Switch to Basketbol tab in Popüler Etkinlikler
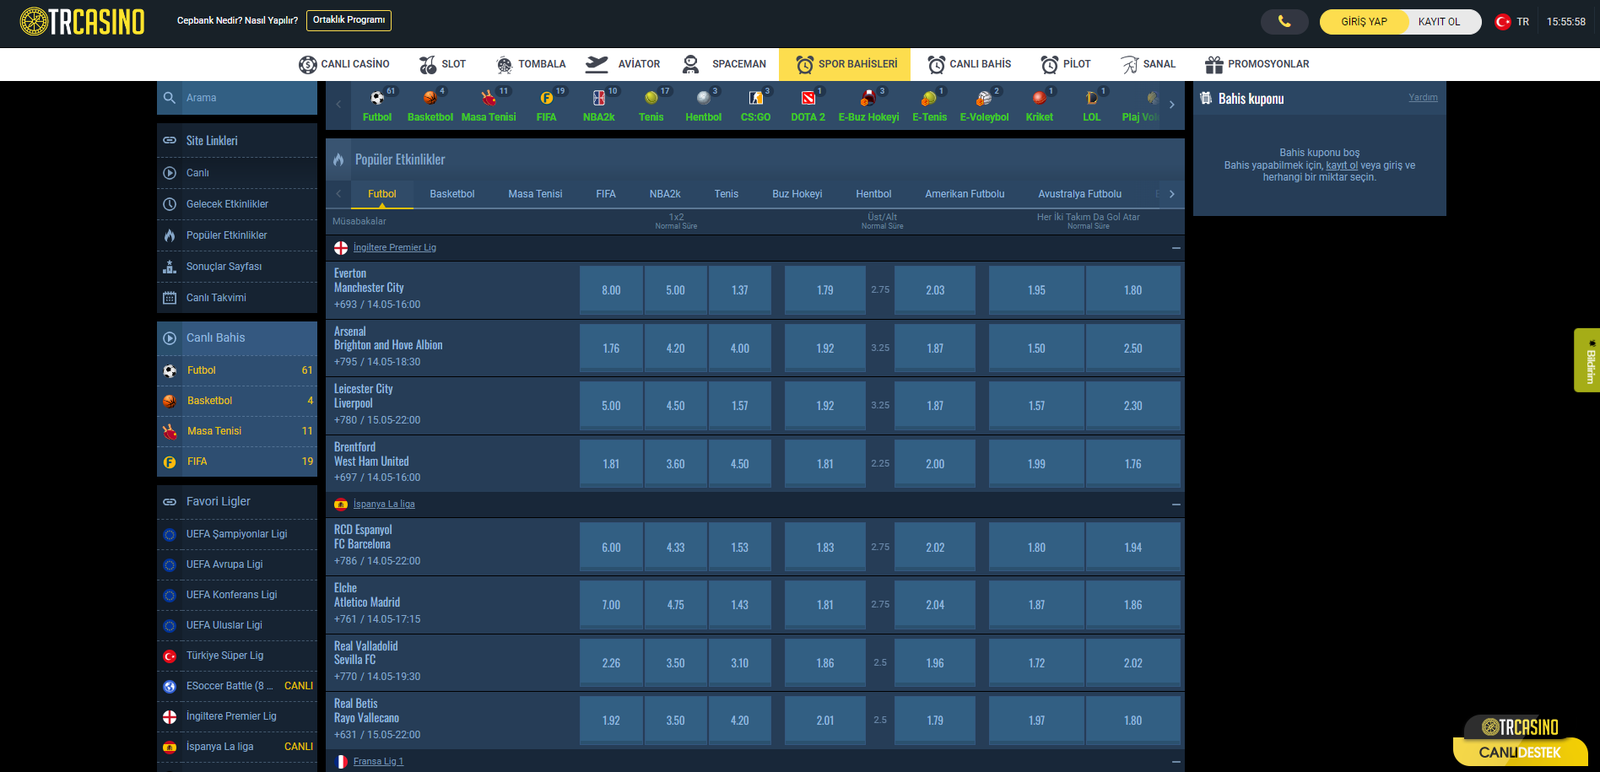The width and height of the screenshot is (1600, 772). coord(452,194)
